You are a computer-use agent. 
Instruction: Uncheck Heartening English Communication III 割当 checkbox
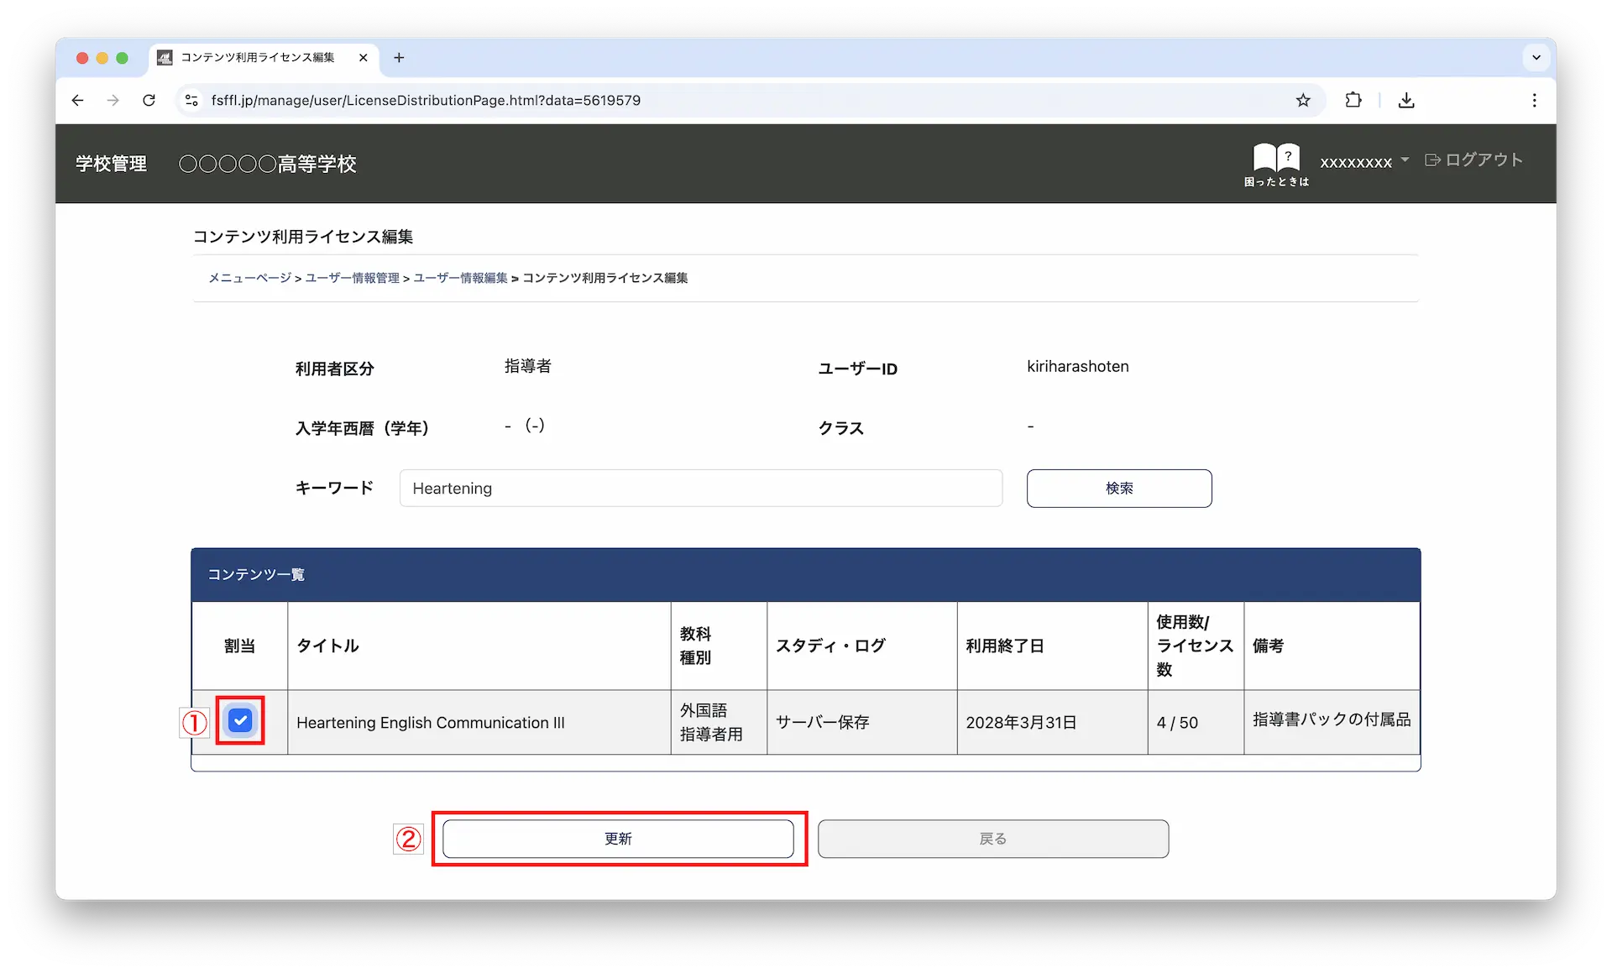tap(240, 720)
